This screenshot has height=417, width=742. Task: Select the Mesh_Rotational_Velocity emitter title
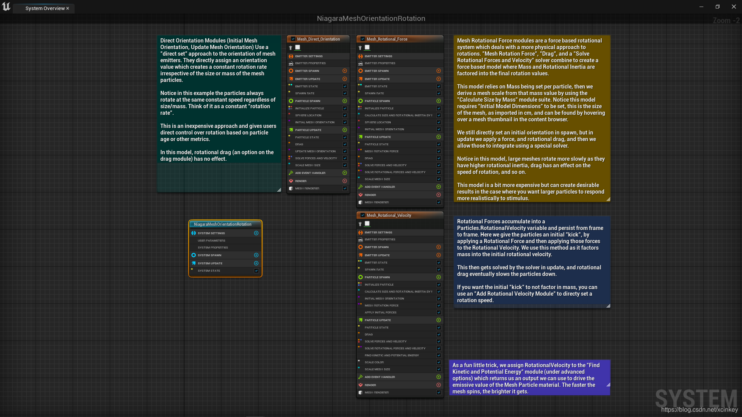[389, 215]
